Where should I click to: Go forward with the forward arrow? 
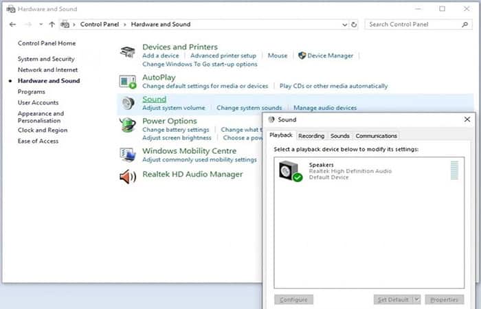pos(28,25)
